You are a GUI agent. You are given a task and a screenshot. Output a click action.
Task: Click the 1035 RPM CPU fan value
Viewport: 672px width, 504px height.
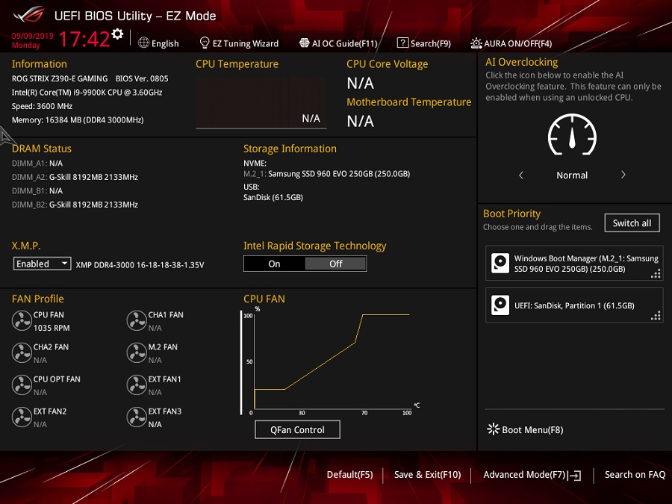pos(52,328)
